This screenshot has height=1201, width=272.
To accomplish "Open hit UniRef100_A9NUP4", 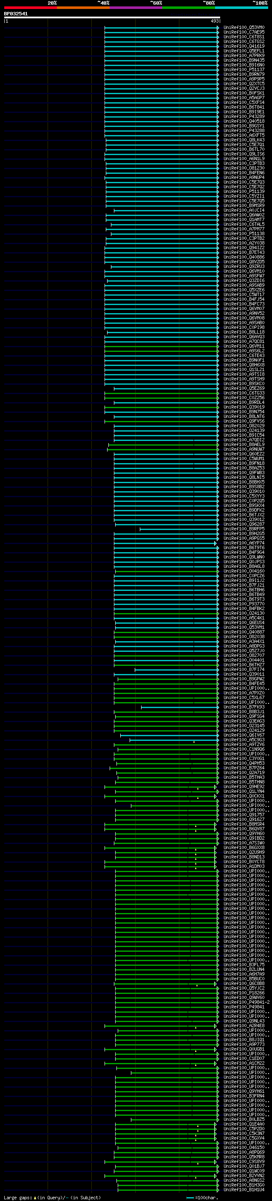I will [x=244, y=177].
